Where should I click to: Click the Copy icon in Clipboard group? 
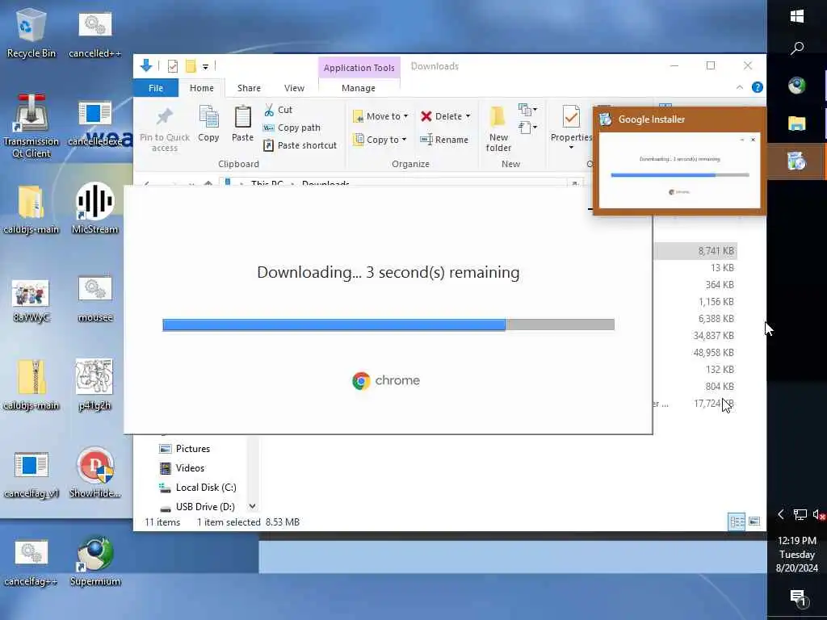(208, 124)
